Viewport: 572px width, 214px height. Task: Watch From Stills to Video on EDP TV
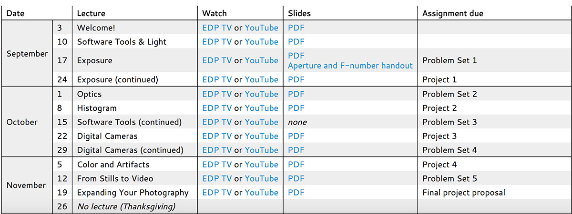[x=217, y=179]
